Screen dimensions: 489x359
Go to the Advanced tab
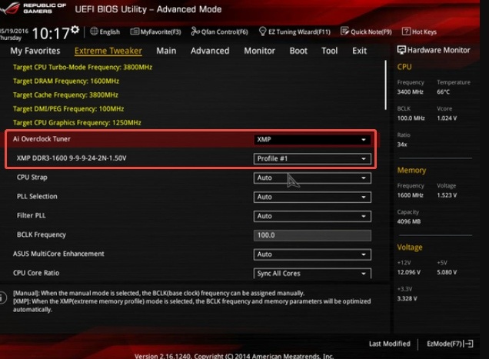[210, 51]
